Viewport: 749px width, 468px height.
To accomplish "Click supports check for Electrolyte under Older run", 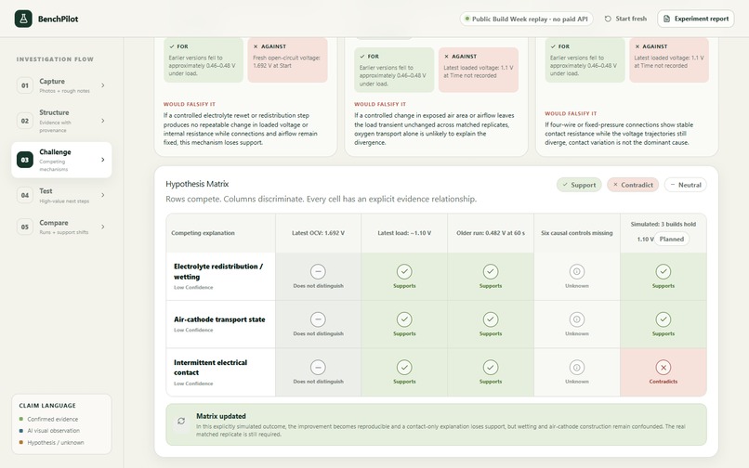I will [x=491, y=271].
